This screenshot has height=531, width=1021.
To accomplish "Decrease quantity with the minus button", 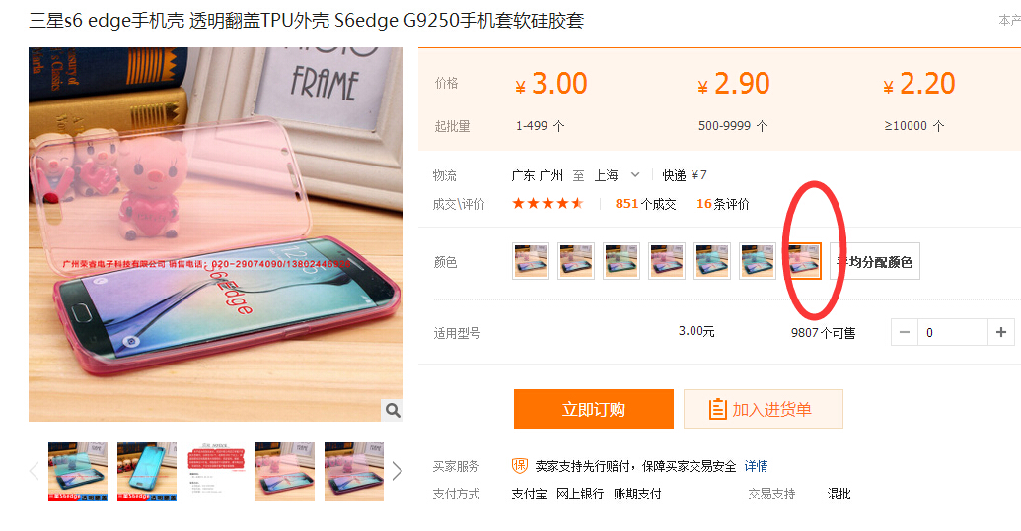I will point(905,332).
